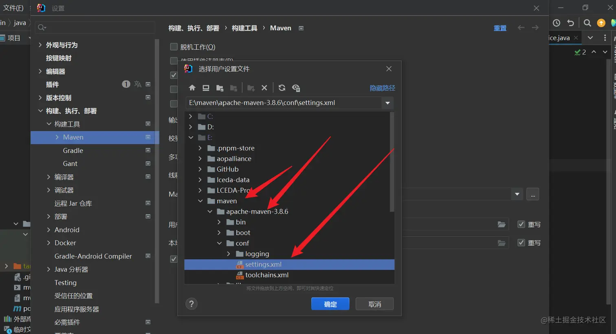
Task: Create a new folder in file chooser
Action: coord(251,88)
